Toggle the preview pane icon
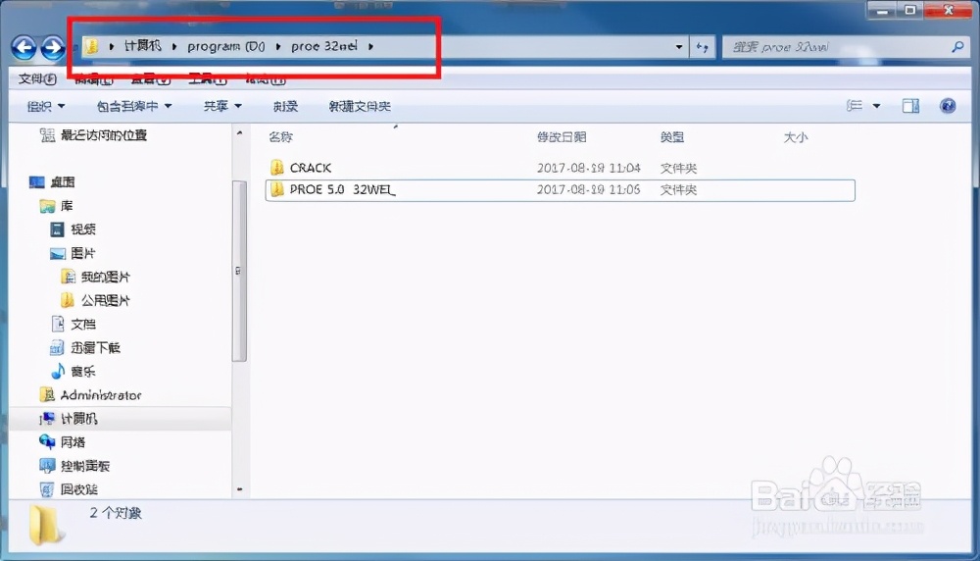The width and height of the screenshot is (980, 561). (x=910, y=106)
